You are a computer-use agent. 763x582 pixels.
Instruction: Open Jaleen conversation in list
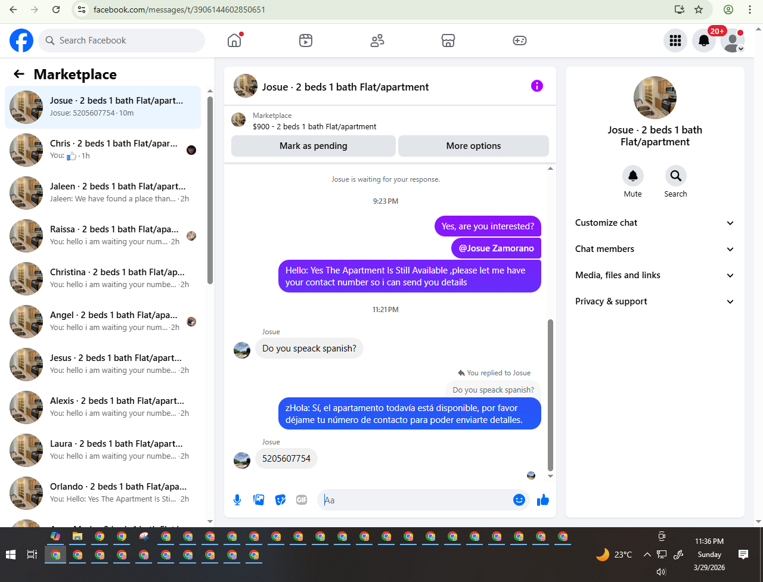[x=103, y=192]
